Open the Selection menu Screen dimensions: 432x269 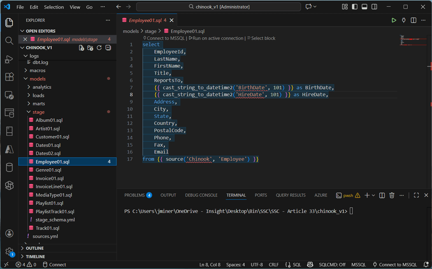(54, 7)
